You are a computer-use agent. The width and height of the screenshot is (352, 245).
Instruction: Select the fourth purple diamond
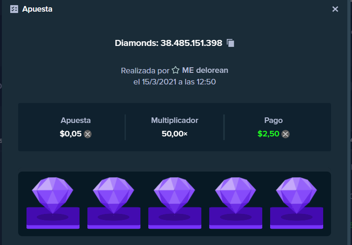pyautogui.click(x=235, y=195)
